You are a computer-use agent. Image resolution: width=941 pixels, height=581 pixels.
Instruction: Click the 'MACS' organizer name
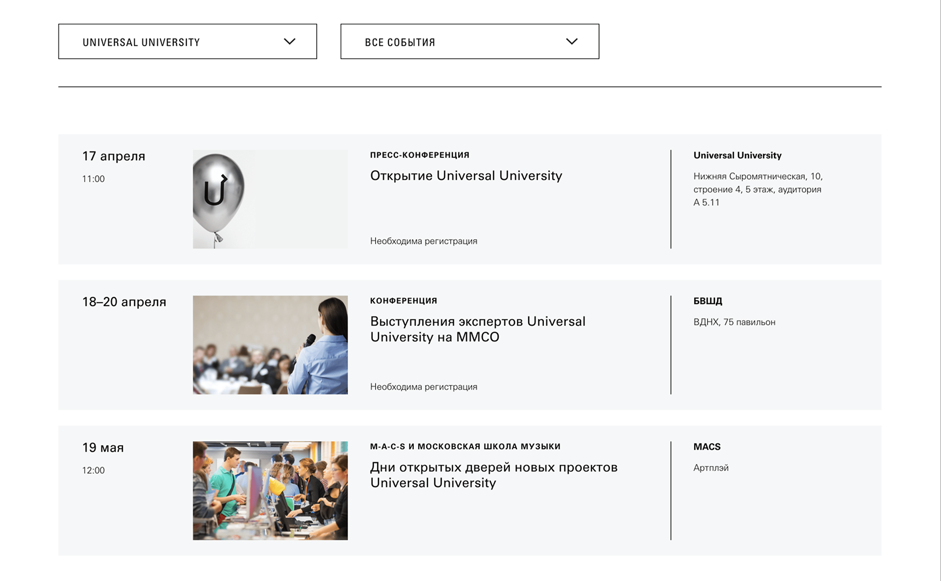(x=707, y=446)
